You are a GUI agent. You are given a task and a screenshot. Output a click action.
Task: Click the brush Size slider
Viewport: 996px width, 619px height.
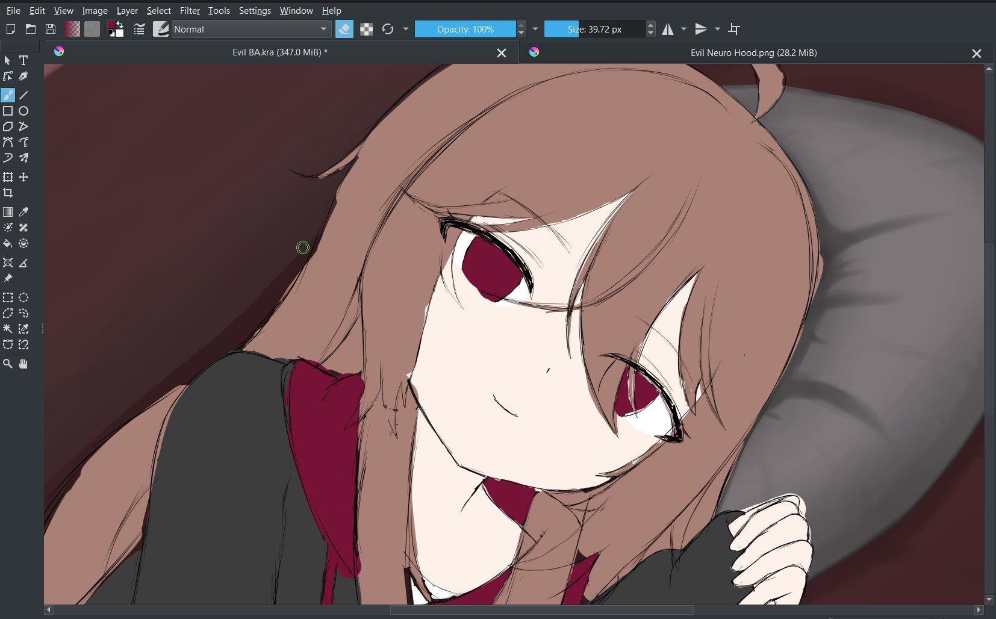(595, 29)
